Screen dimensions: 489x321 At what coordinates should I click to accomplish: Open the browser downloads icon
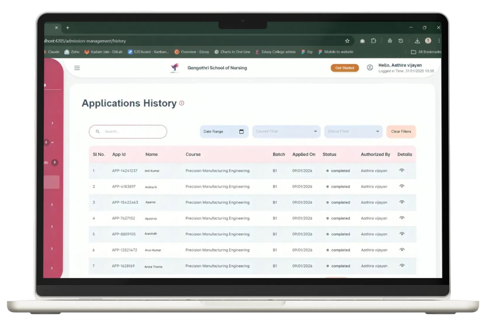417,41
